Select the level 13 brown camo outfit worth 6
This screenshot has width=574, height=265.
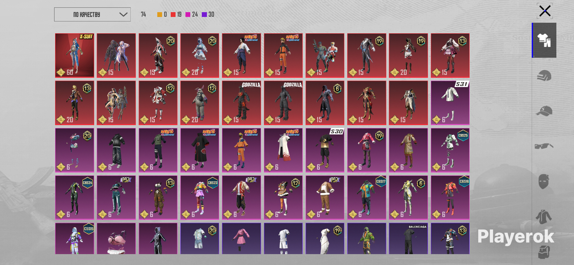[158, 197]
